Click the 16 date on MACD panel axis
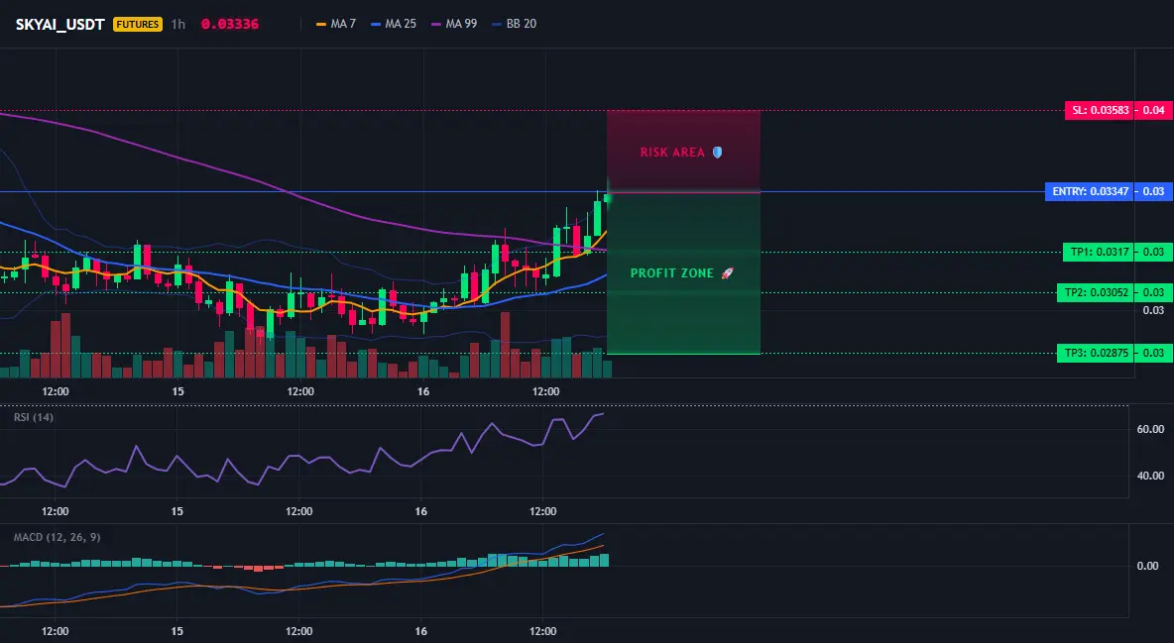Screen dimensions: 1174x643 coord(421,631)
